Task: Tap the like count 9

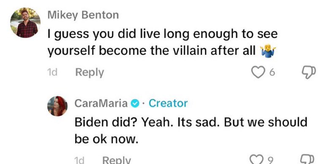Action: tap(271, 160)
